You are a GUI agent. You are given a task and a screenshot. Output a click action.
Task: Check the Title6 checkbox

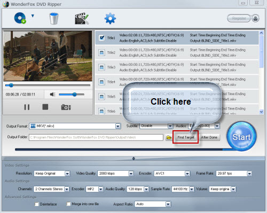click(101, 111)
